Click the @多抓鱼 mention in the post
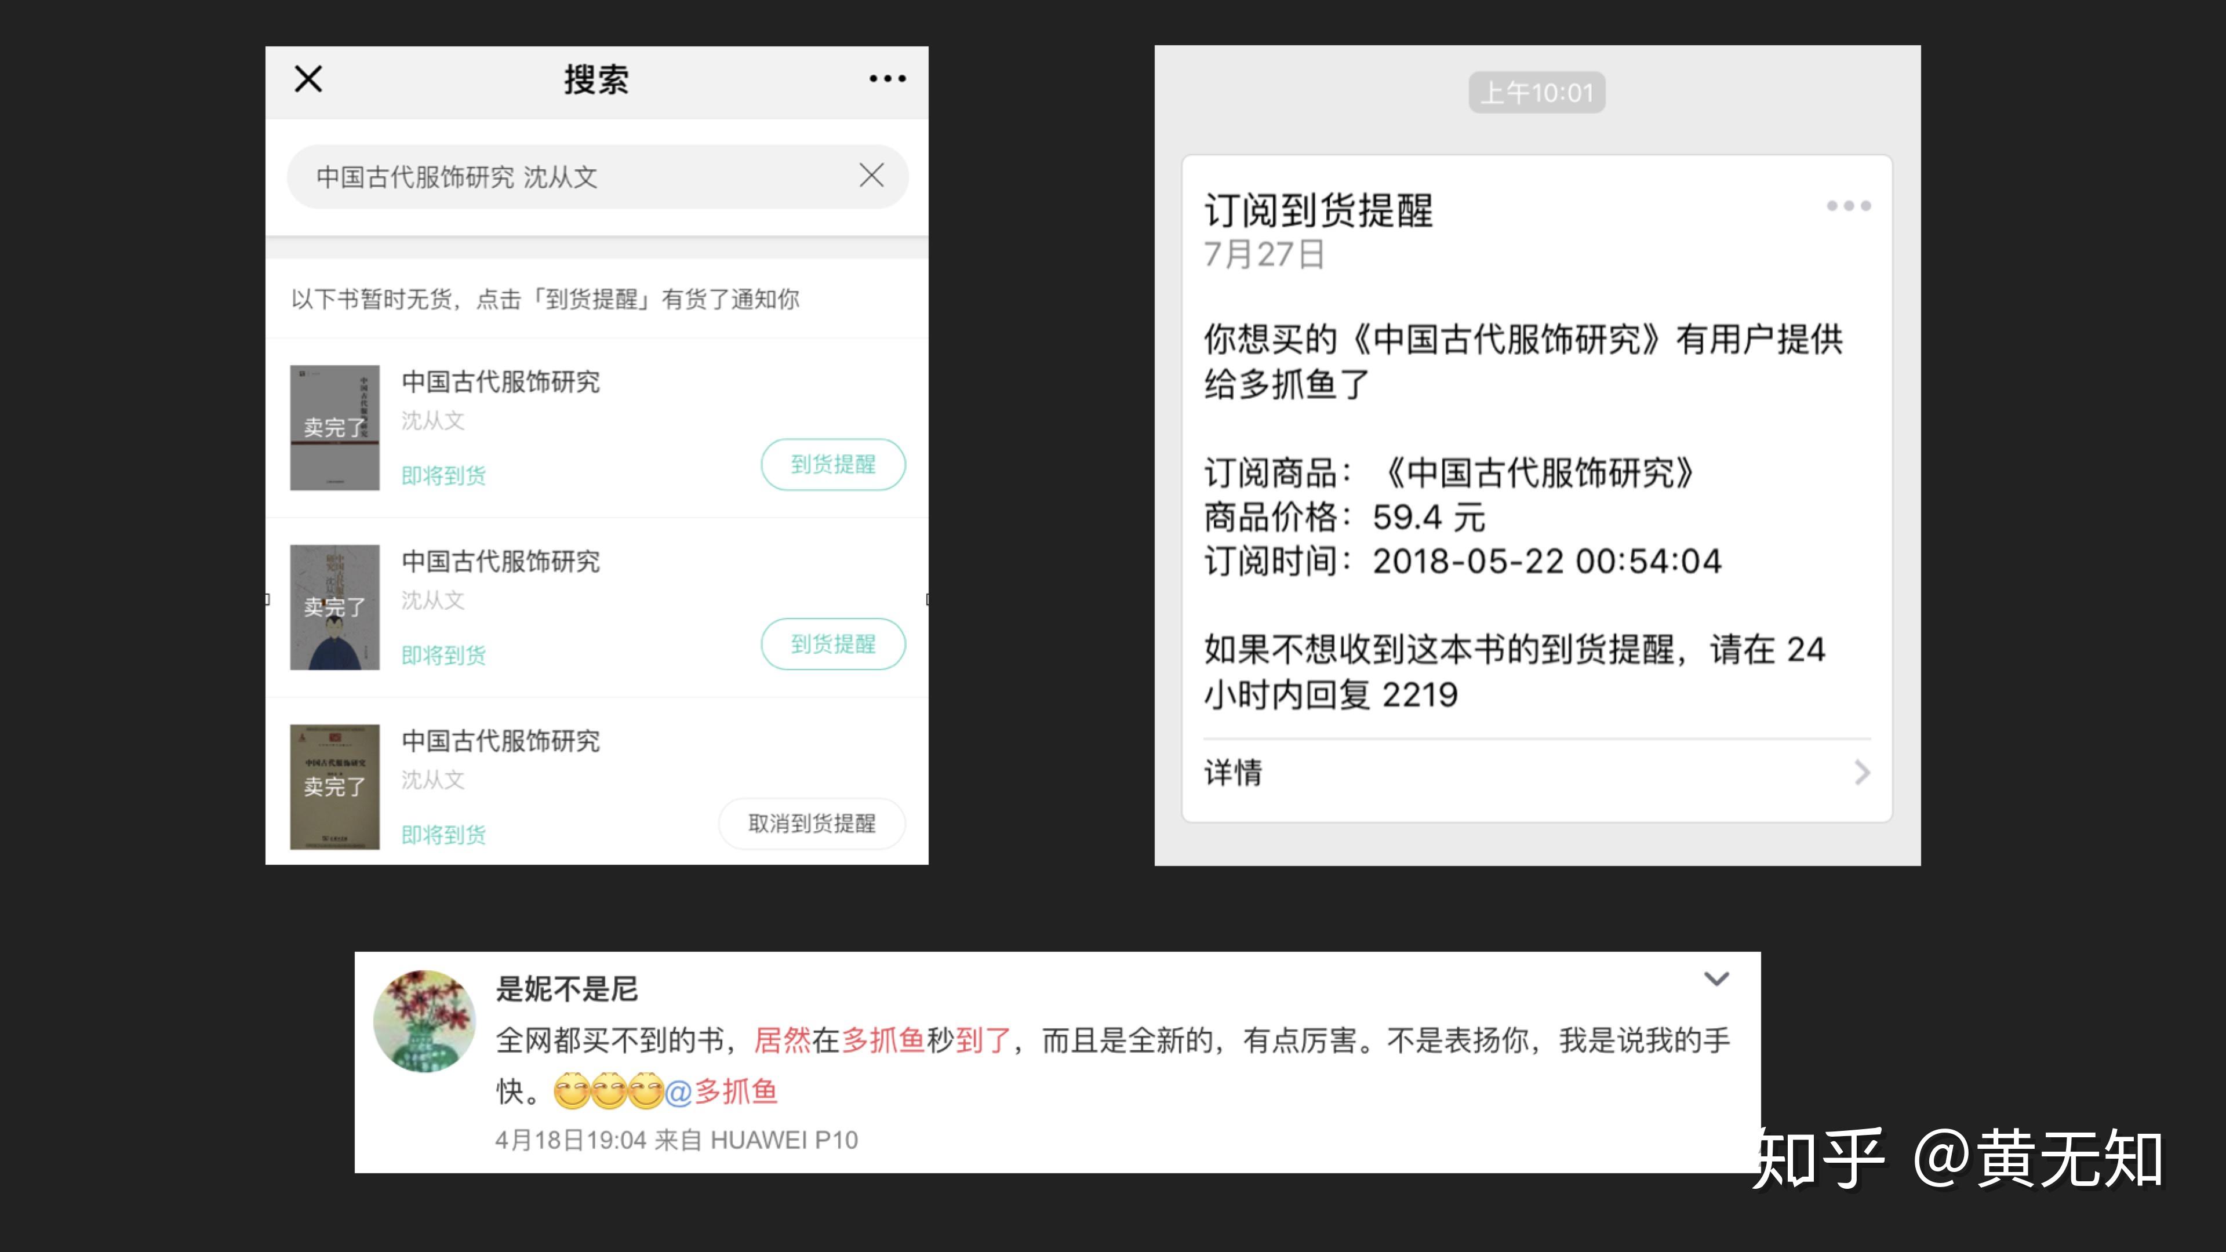The width and height of the screenshot is (2226, 1252). (x=722, y=1092)
